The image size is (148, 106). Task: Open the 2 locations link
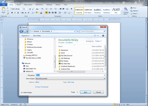[x=69, y=43]
